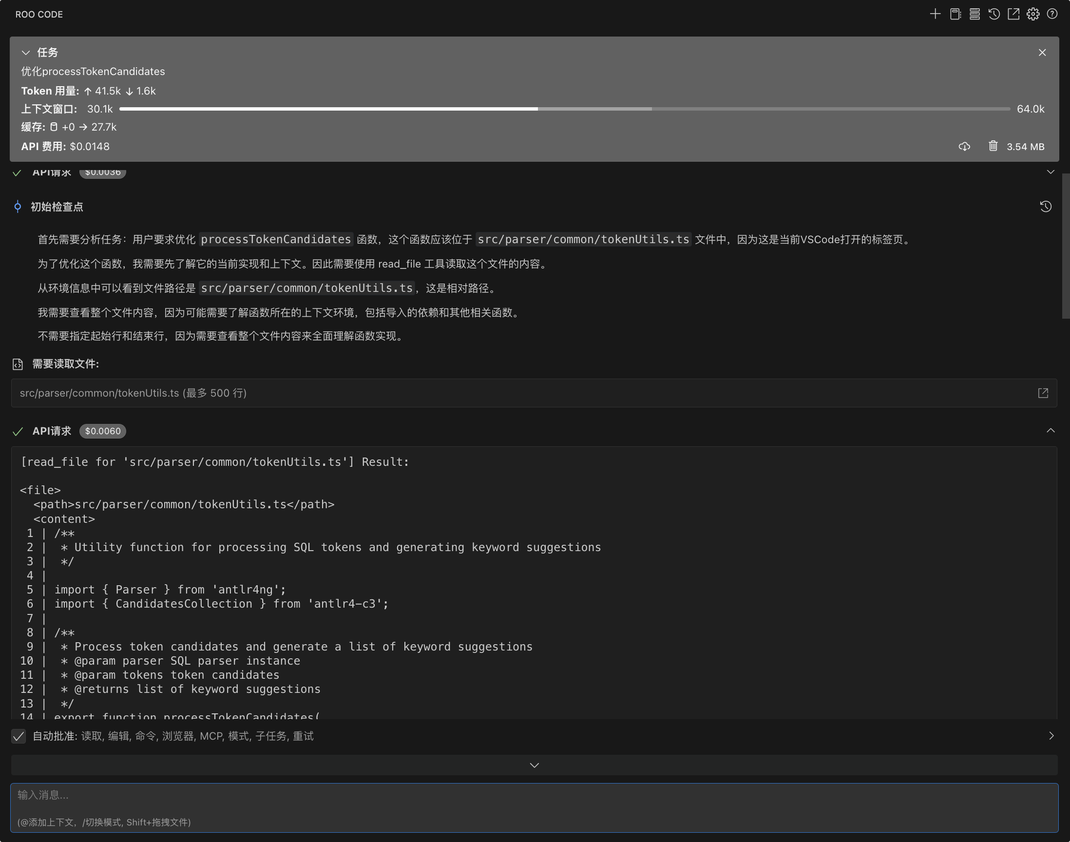The image size is (1070, 842).
Task: Toggle the auto-approve checkbox
Action: (x=19, y=736)
